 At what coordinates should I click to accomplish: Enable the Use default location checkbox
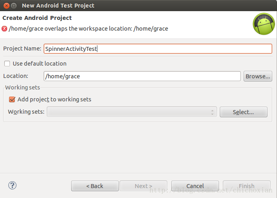coord(7,64)
